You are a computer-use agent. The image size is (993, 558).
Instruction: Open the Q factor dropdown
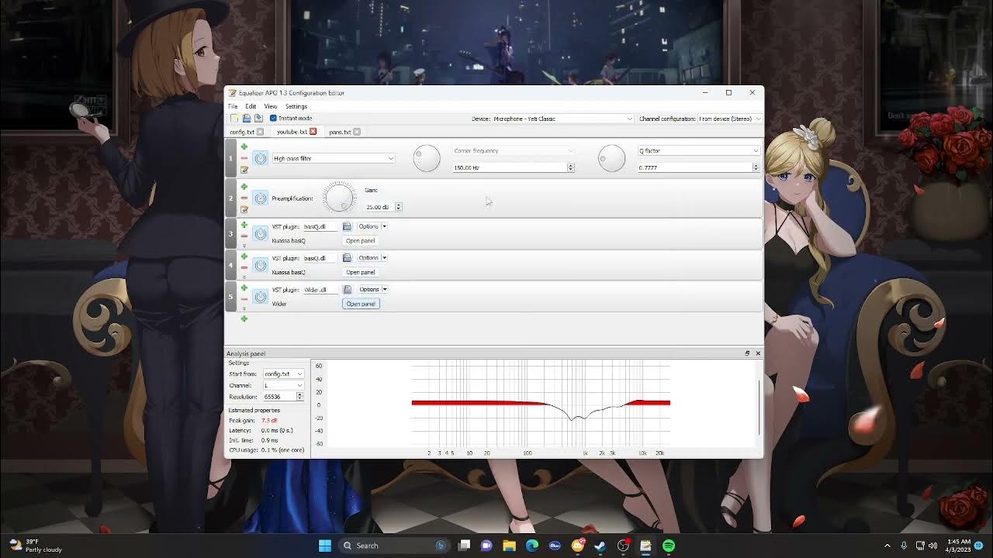[x=698, y=151]
